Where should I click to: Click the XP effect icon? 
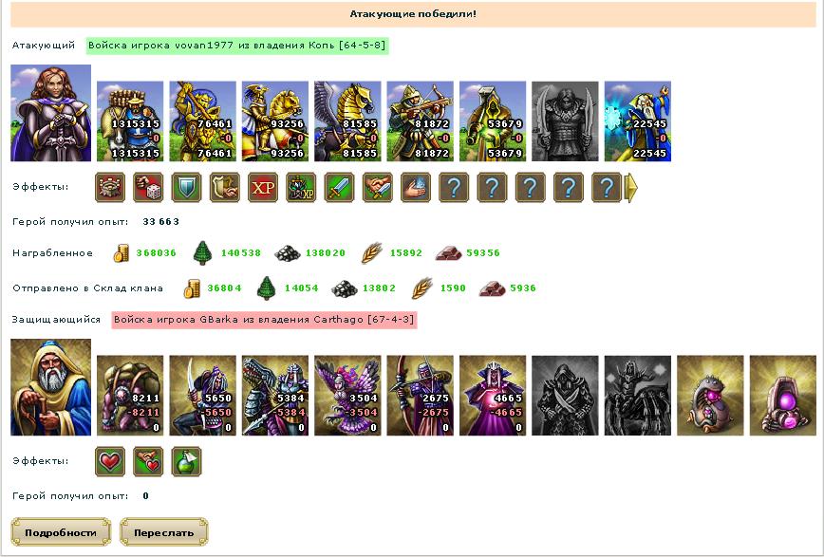[x=263, y=188]
